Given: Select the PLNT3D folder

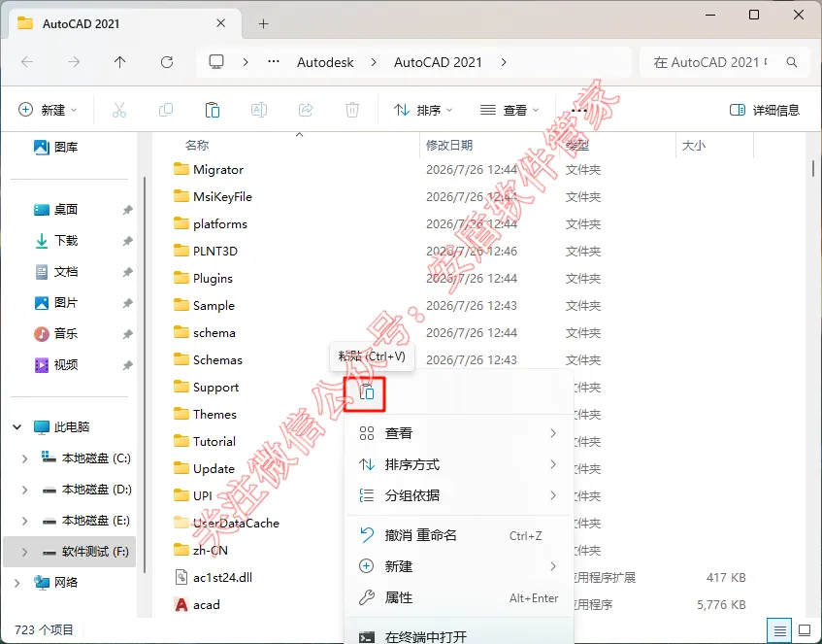Looking at the screenshot, I should (x=206, y=251).
